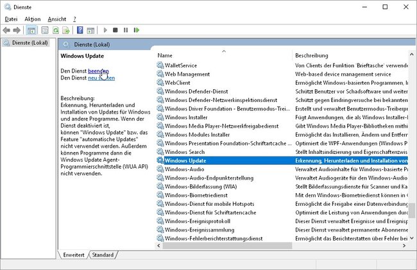Select the Windows Installer service
Viewport: 417px width, 270px height.
coord(282,117)
